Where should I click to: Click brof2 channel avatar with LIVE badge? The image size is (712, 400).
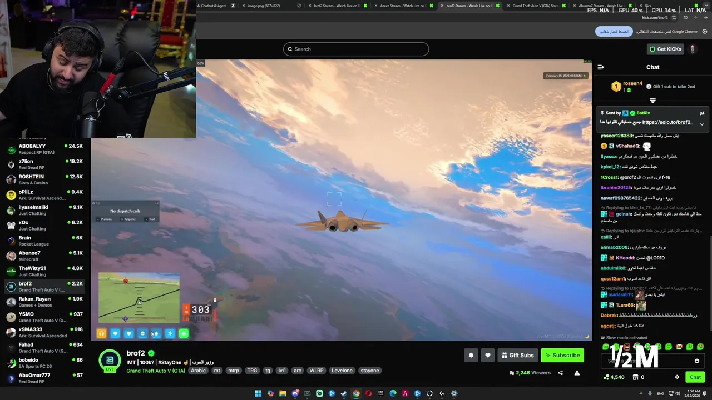tap(110, 361)
